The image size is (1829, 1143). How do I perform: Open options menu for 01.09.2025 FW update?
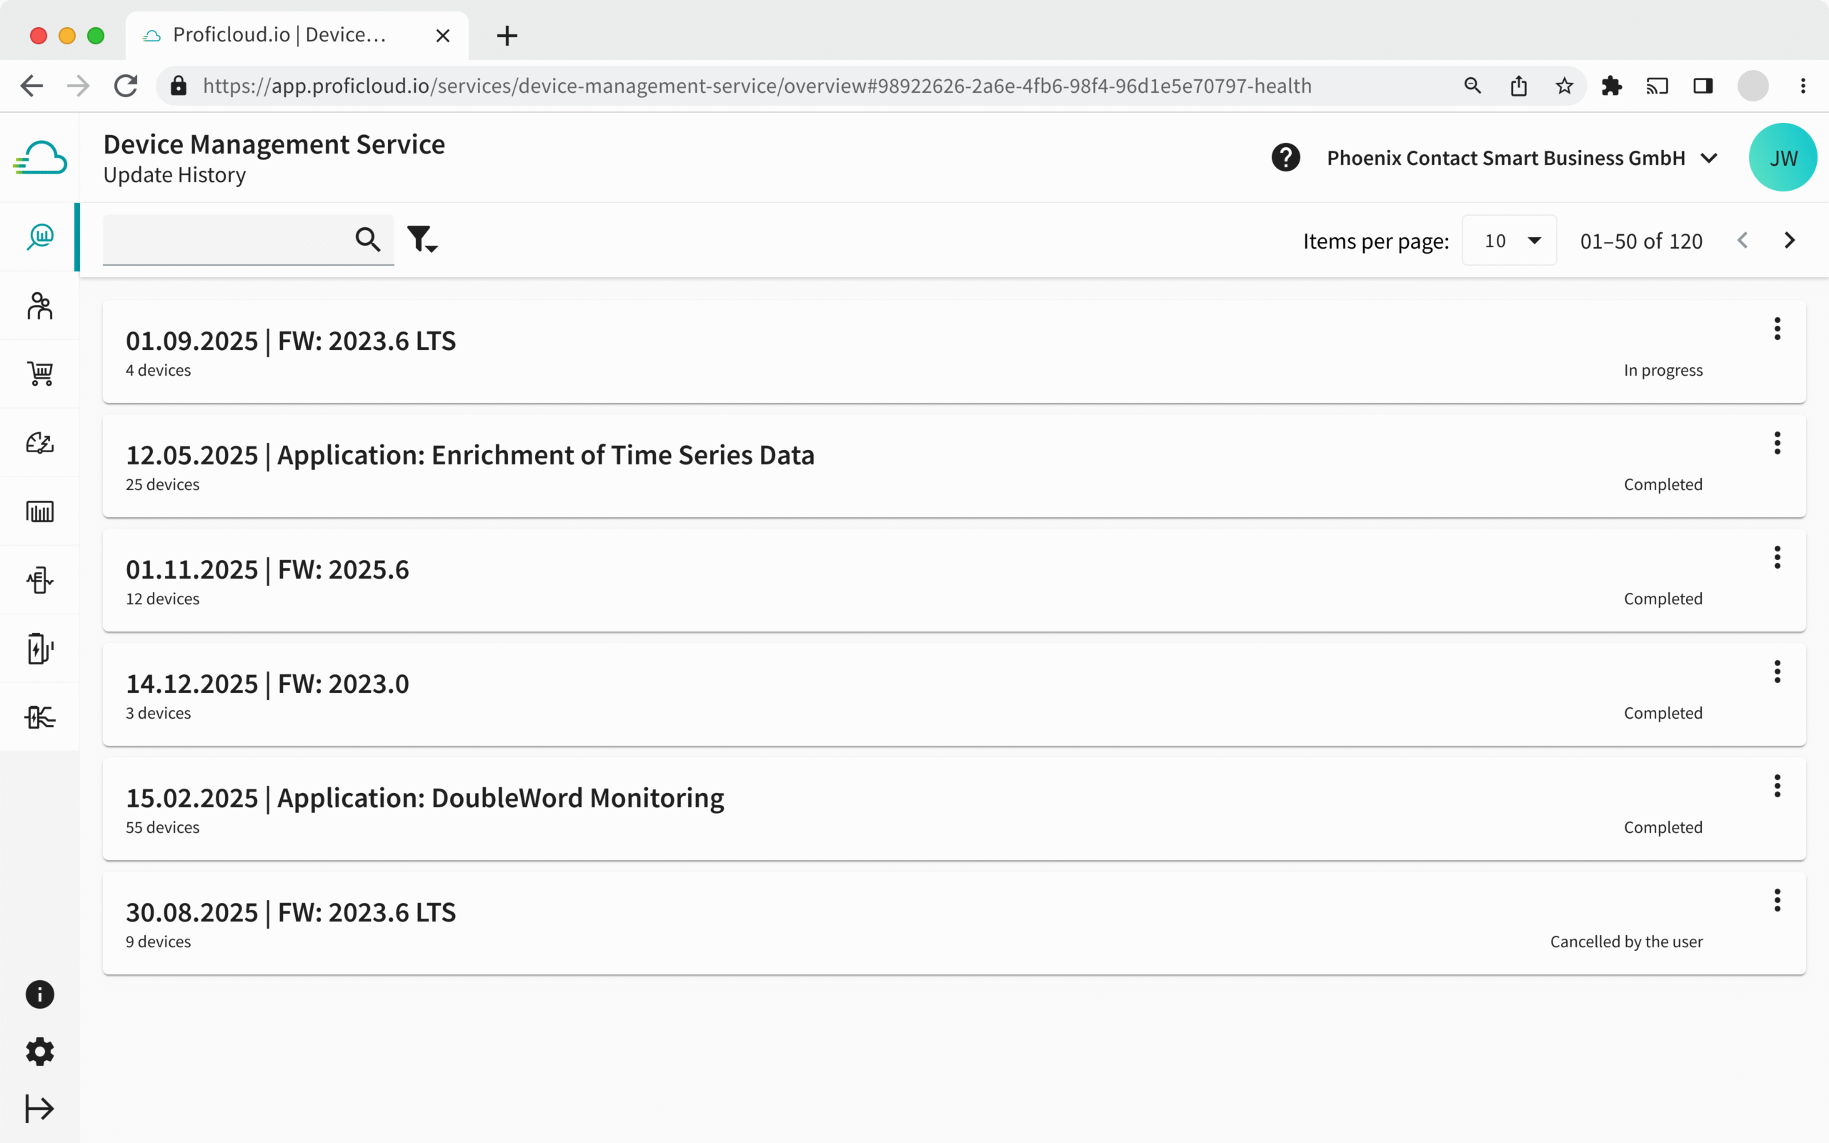(x=1777, y=329)
